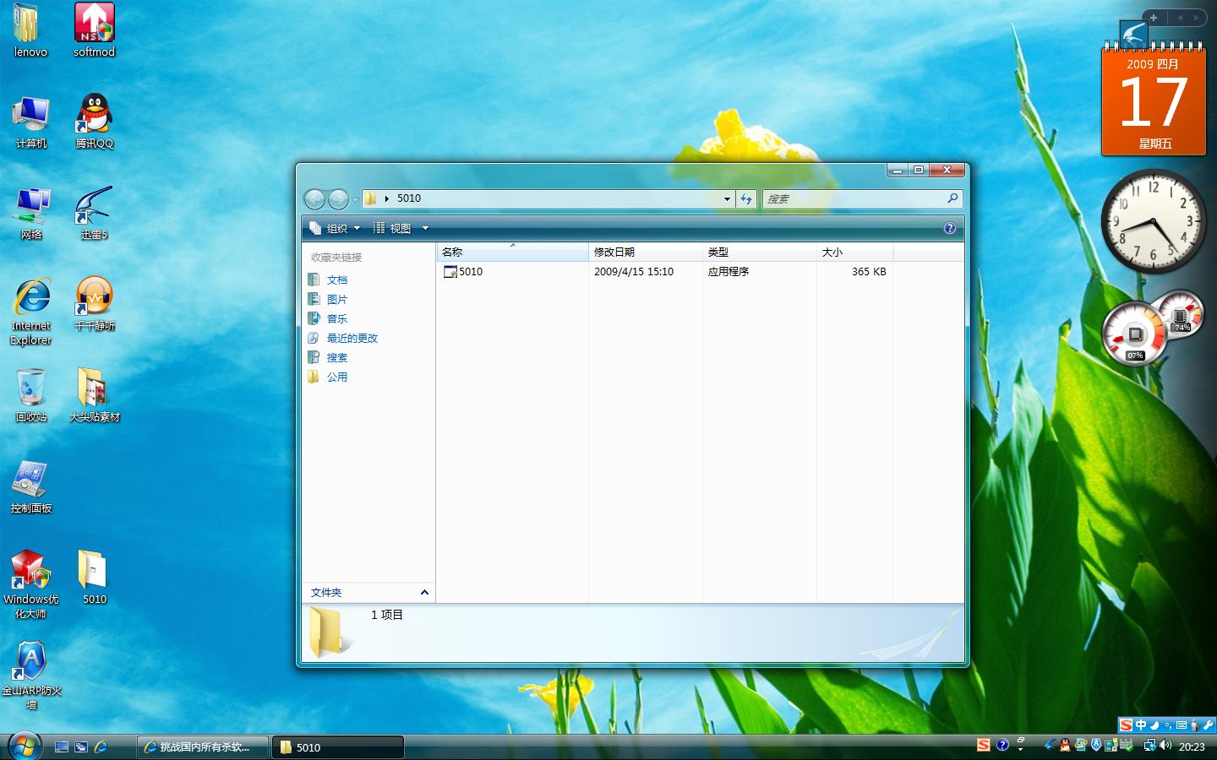The width and height of the screenshot is (1217, 760).
Task: Click the Thunder bird tray icon
Action: (1050, 746)
